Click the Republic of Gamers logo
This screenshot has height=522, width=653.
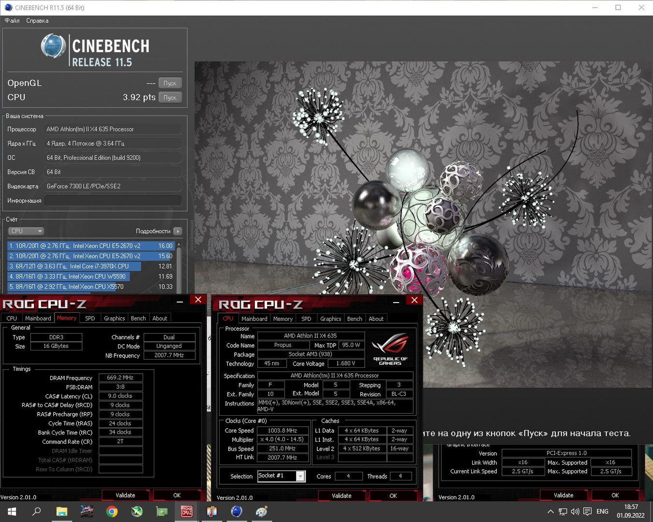(390, 348)
